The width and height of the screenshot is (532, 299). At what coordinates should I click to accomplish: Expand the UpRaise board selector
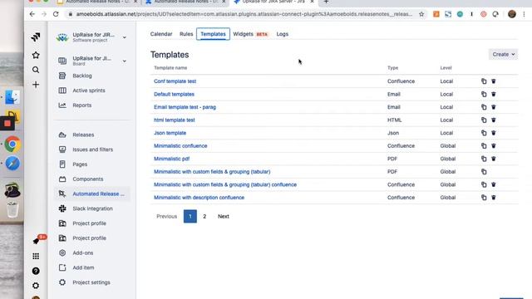[125, 61]
